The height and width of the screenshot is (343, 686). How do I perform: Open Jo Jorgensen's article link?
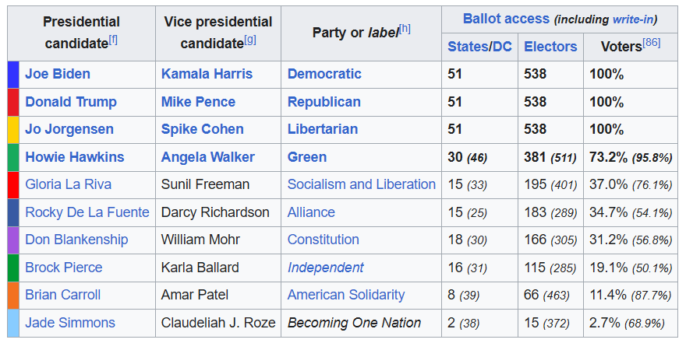pyautogui.click(x=69, y=129)
